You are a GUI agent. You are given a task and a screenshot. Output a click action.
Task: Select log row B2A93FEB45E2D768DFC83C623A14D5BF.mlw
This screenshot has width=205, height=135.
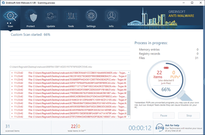(x=69, y=110)
